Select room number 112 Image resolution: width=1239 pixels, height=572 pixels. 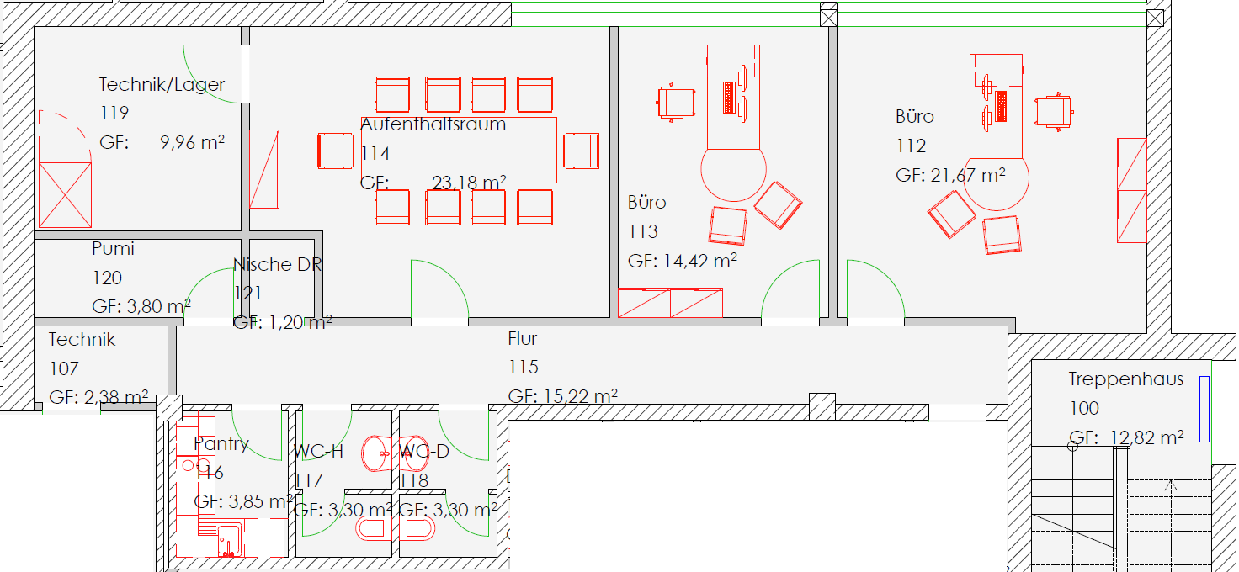(x=911, y=146)
